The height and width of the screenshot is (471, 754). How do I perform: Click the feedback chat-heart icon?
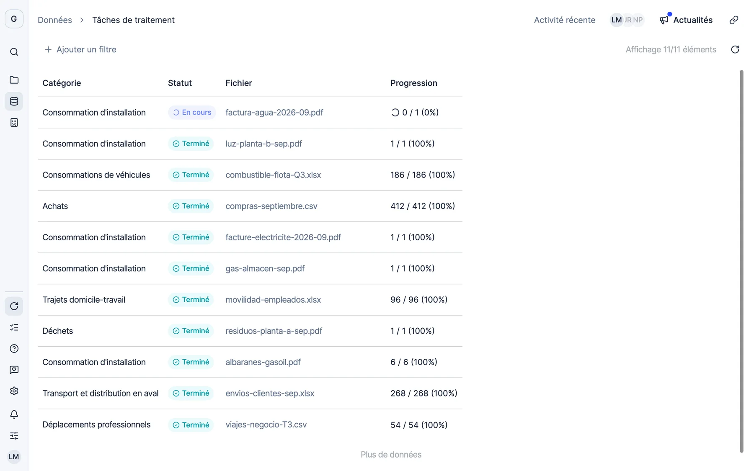pos(14,370)
